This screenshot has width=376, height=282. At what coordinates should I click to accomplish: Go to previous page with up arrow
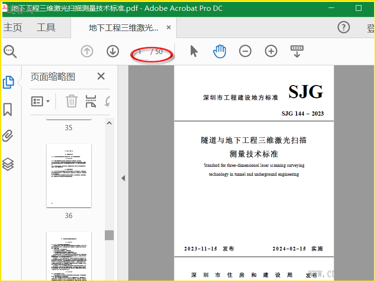(x=87, y=51)
